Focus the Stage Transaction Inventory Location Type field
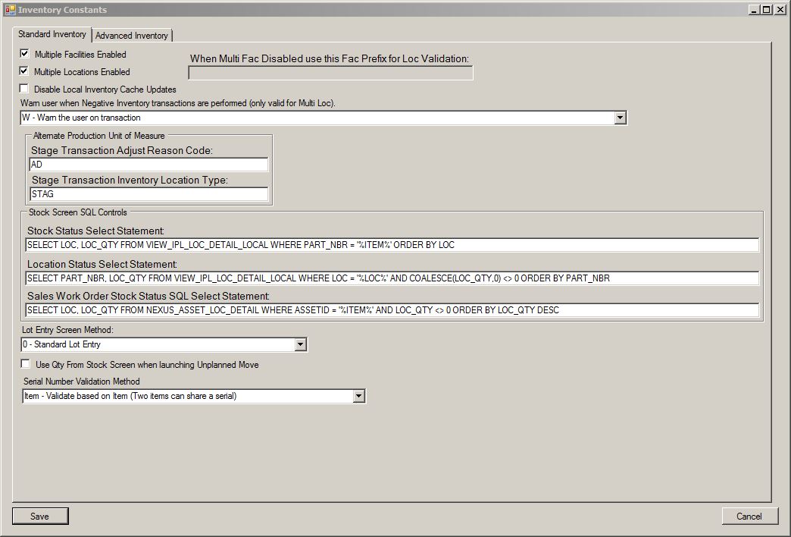 (149, 194)
